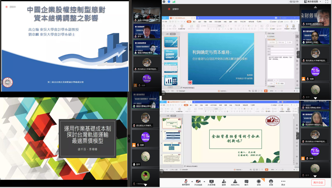Click the share screen icon
This screenshot has width=332, height=188.
pyautogui.click(x=211, y=181)
